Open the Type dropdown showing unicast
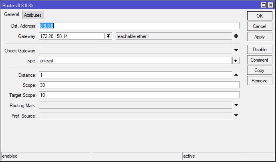Image resolution: width=276 pixels, height=162 pixels. (x=236, y=60)
